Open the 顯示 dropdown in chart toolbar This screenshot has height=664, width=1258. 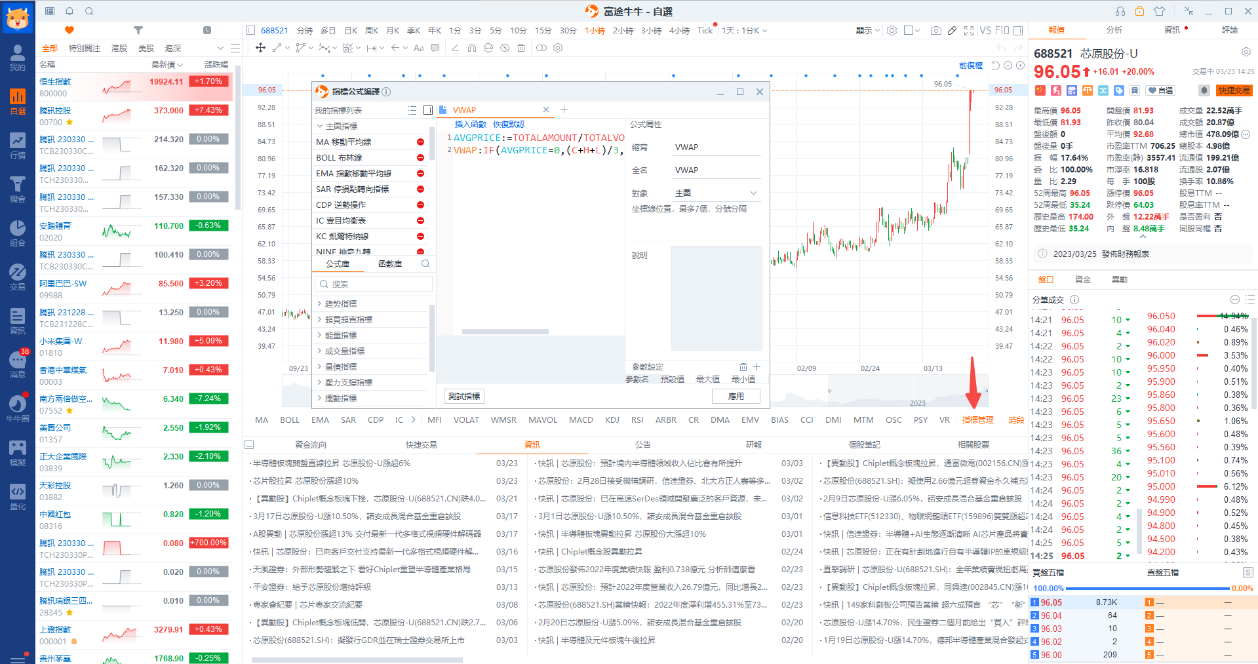[x=867, y=30]
